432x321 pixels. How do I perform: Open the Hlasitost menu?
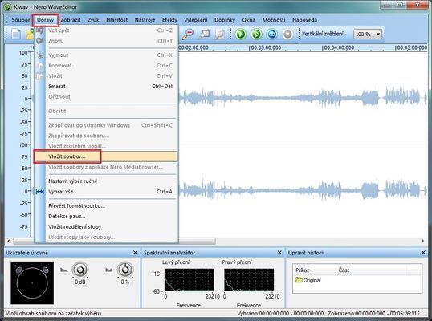coord(116,20)
